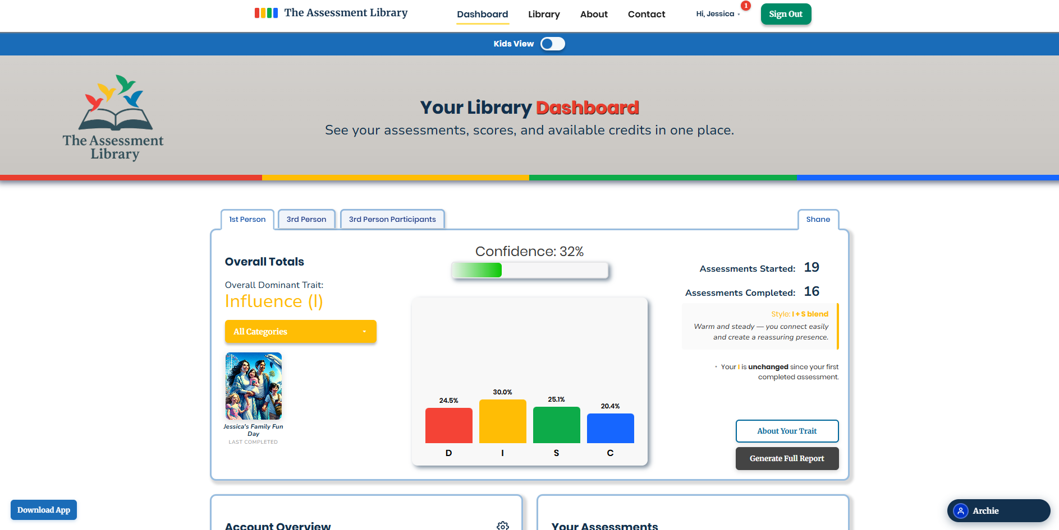Viewport: 1059px width, 530px height.
Task: Click the Archie assistant avatar icon
Action: [x=961, y=511]
